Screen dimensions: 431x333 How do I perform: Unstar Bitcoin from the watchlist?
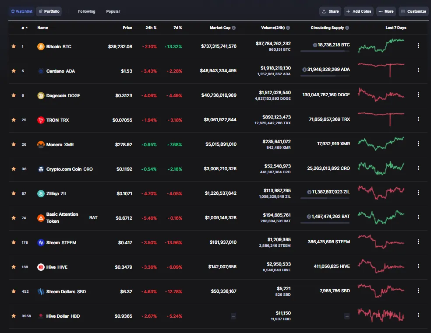coord(14,46)
